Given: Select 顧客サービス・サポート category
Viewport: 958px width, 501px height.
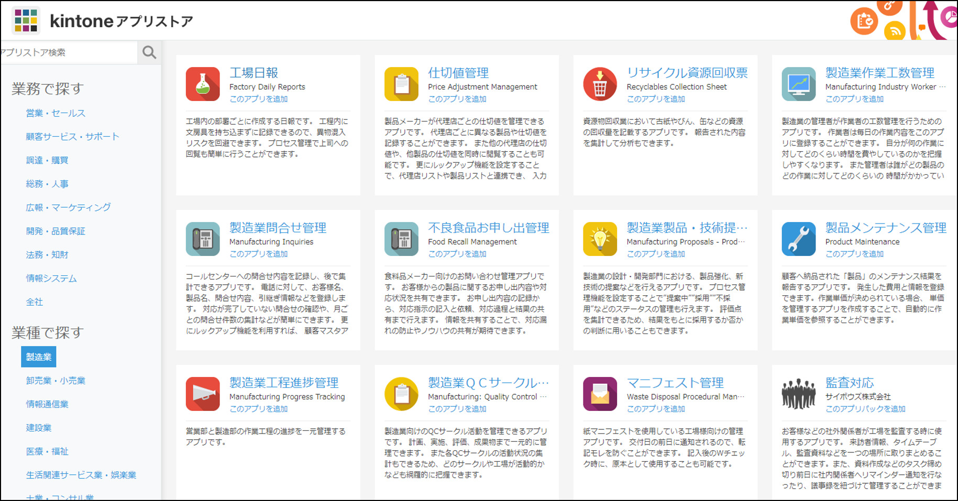Looking at the screenshot, I should pos(73,137).
